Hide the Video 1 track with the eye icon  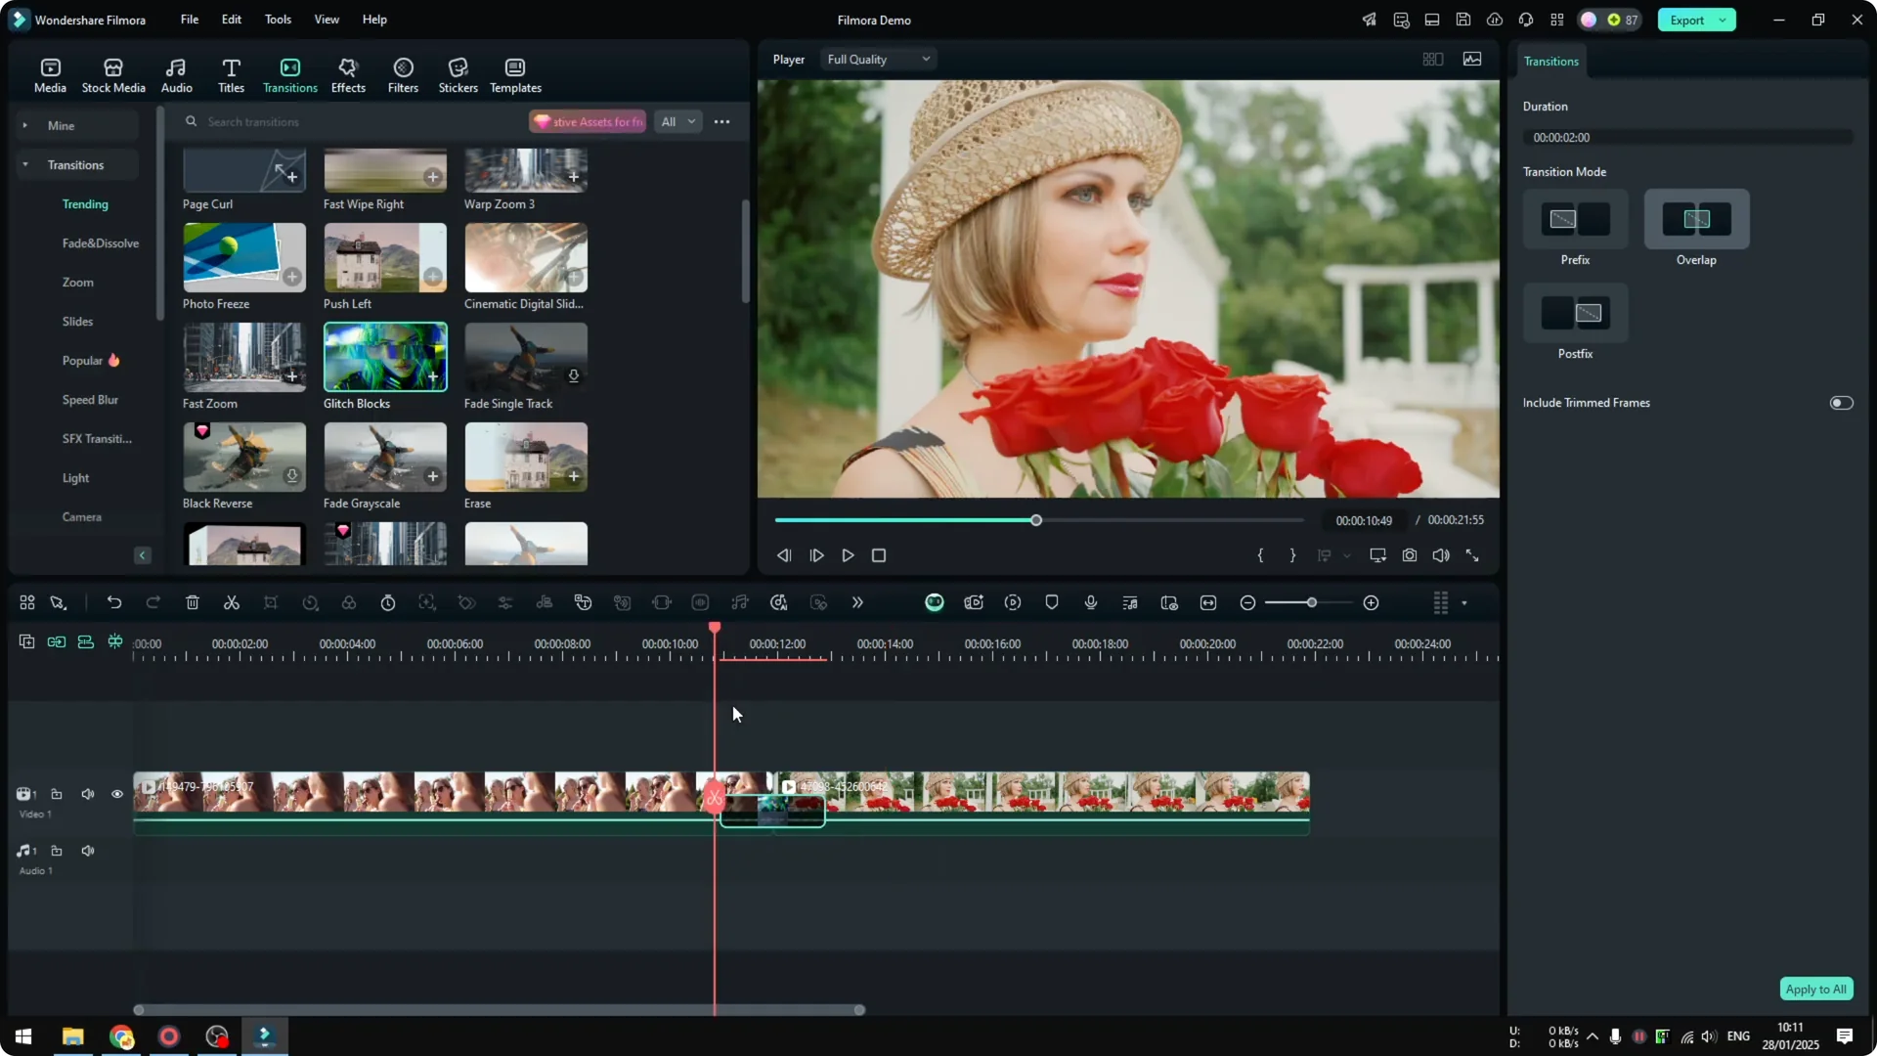[x=116, y=794]
